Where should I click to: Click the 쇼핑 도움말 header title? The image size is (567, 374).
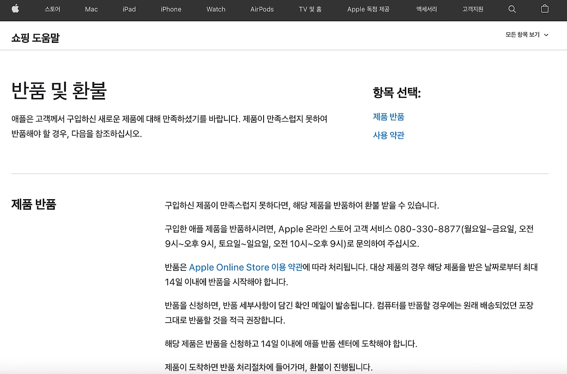[x=35, y=38]
